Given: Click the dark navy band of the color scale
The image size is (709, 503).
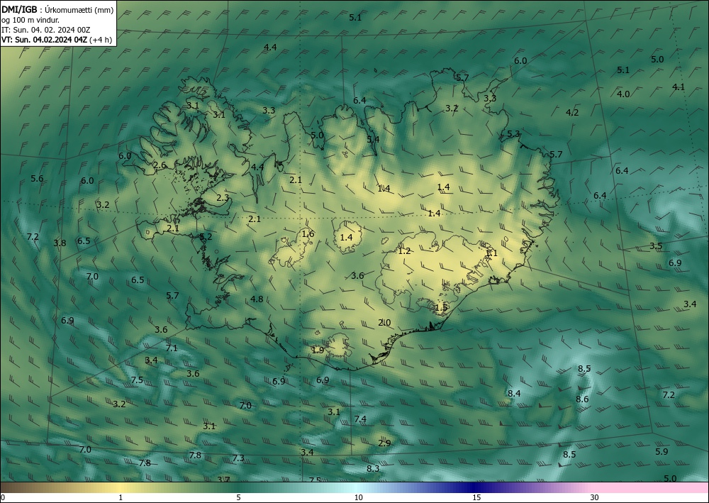Looking at the screenshot, I should click(x=472, y=487).
